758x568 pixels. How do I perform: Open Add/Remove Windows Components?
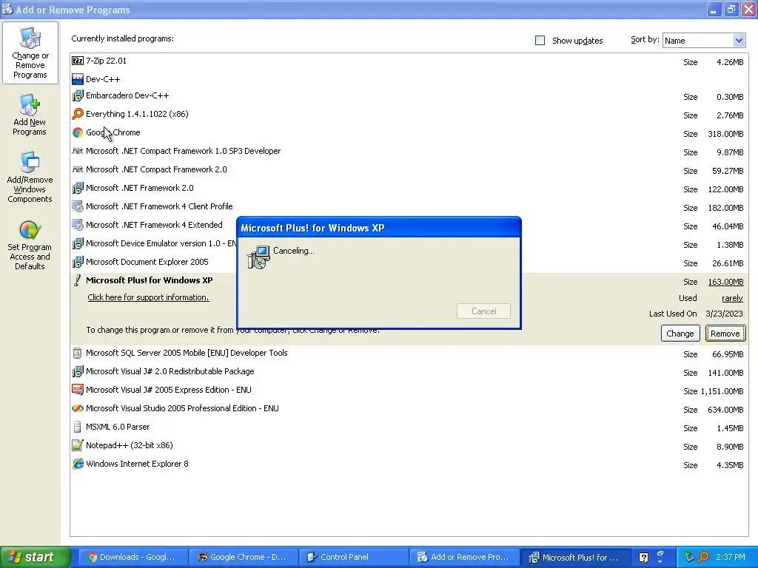tap(30, 177)
